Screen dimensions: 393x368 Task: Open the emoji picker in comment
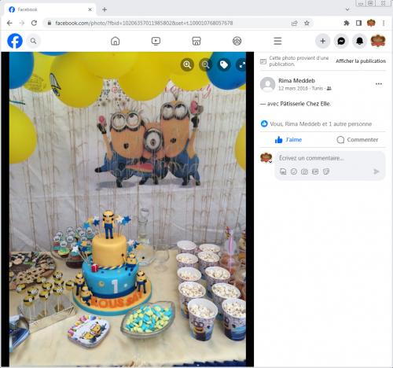pyautogui.click(x=294, y=171)
